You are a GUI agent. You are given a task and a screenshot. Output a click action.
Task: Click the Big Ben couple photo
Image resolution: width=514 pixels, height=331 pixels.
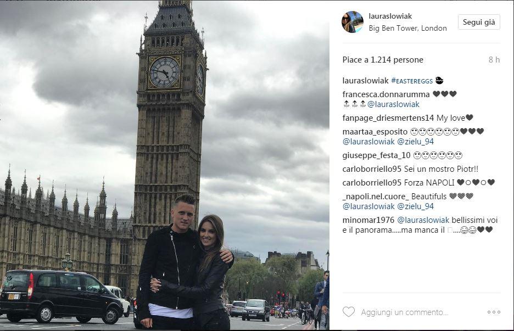pos(165,166)
